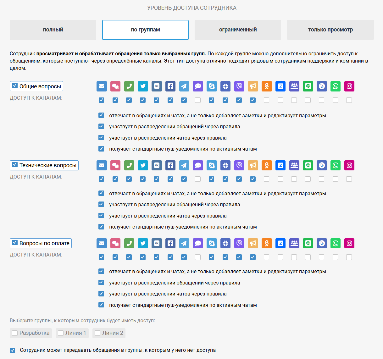Enable the Разработка group checkbox
The image size is (383, 359).
pos(15,333)
